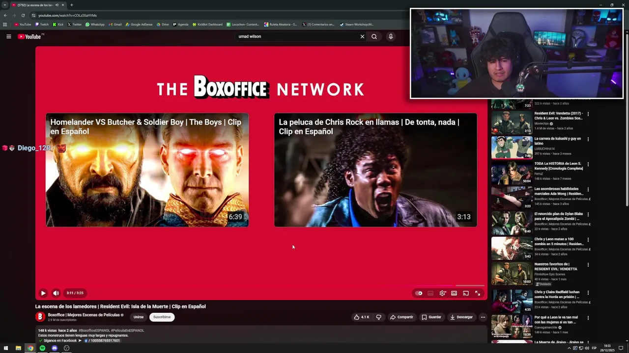Open the WhatsApp bookmark
Screen dimensions: 629x353
click(x=95, y=25)
